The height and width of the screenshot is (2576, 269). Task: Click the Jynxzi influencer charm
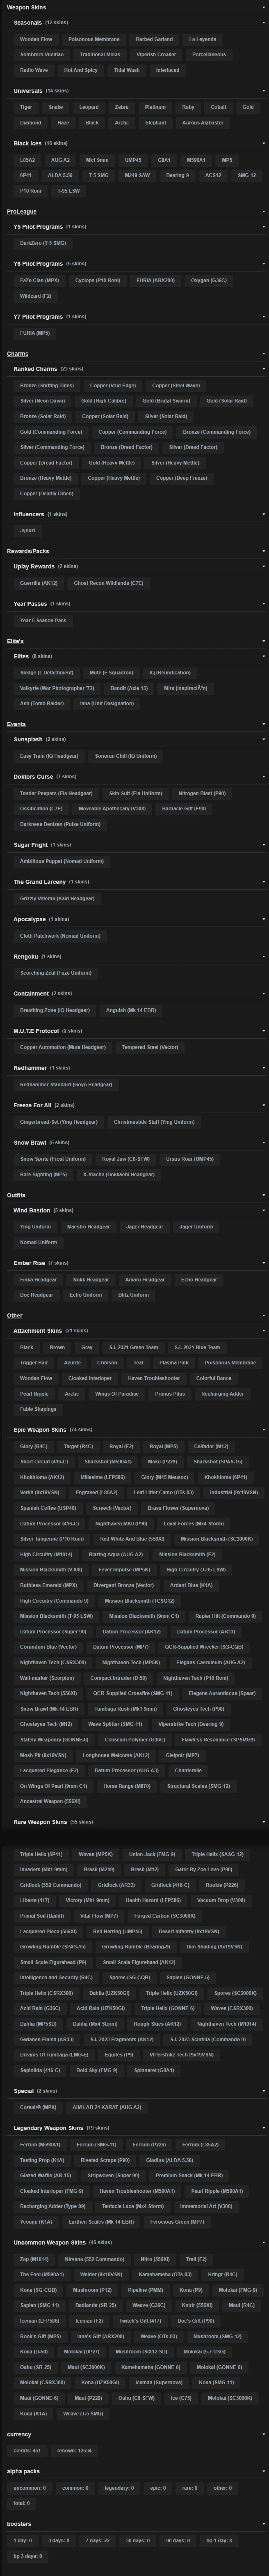28,530
